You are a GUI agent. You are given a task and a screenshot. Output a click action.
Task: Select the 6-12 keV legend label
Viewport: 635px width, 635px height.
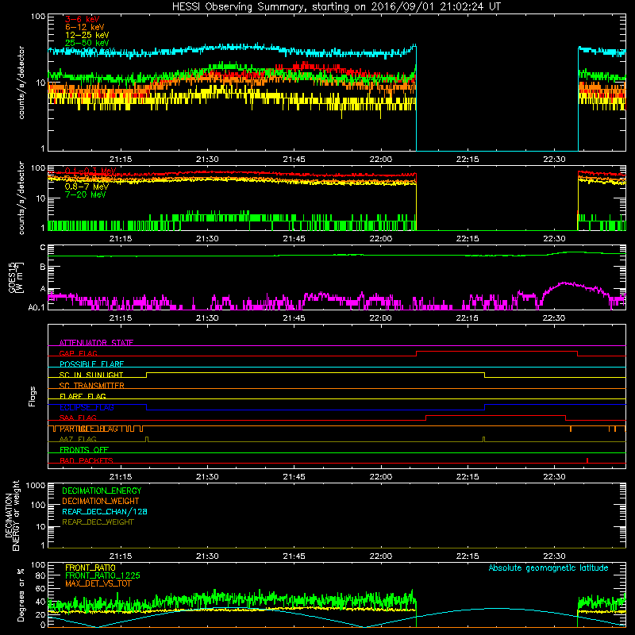click(x=85, y=27)
